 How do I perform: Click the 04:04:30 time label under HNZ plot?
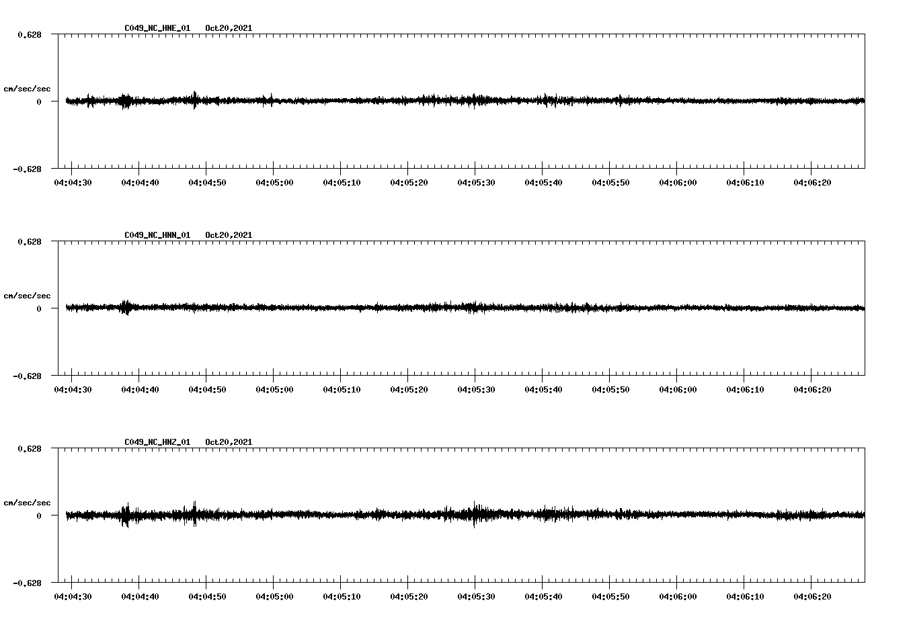[73, 597]
